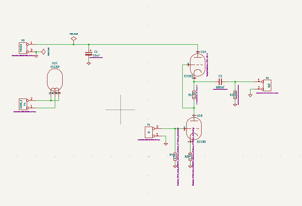This screenshot has width=302, height=206.
Task: Select the ground symbol below resistor R3
Action: click(x=235, y=105)
